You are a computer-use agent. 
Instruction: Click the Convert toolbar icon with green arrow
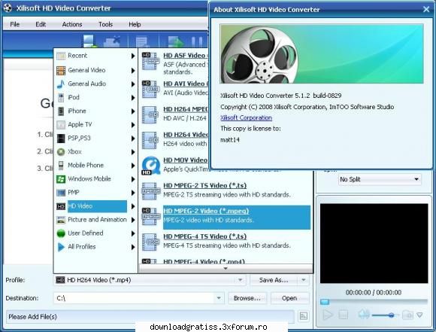(176, 41)
